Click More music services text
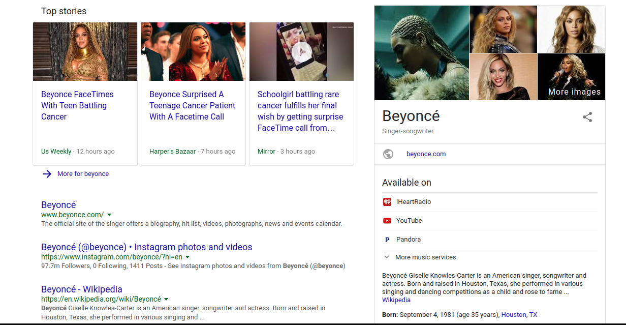 426,257
